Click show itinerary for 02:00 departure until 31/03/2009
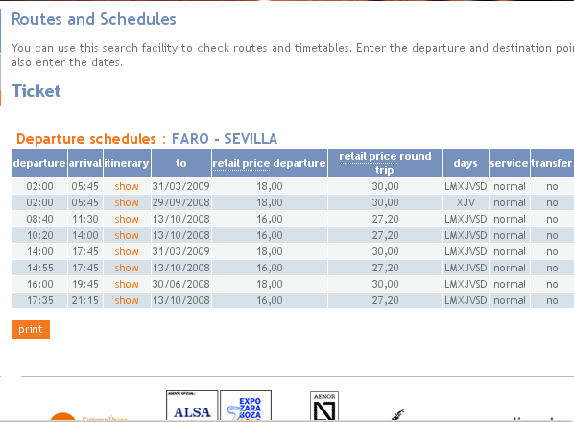 (x=127, y=186)
